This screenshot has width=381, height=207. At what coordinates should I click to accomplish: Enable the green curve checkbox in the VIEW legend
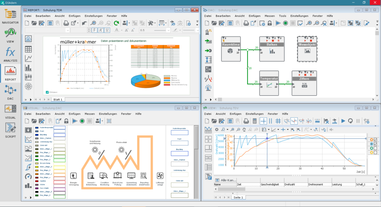375,148
